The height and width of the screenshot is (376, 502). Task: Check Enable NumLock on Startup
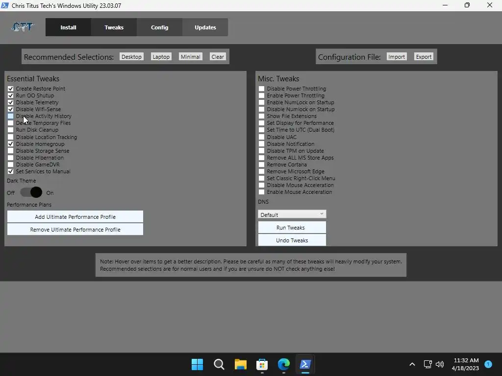coord(262,102)
